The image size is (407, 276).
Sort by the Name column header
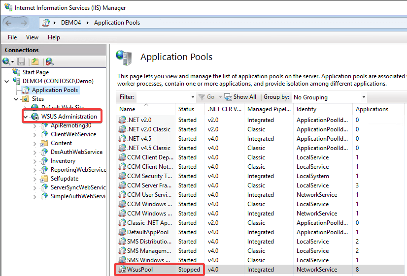click(146, 109)
